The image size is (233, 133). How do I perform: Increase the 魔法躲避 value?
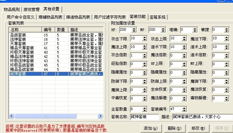point(184,97)
